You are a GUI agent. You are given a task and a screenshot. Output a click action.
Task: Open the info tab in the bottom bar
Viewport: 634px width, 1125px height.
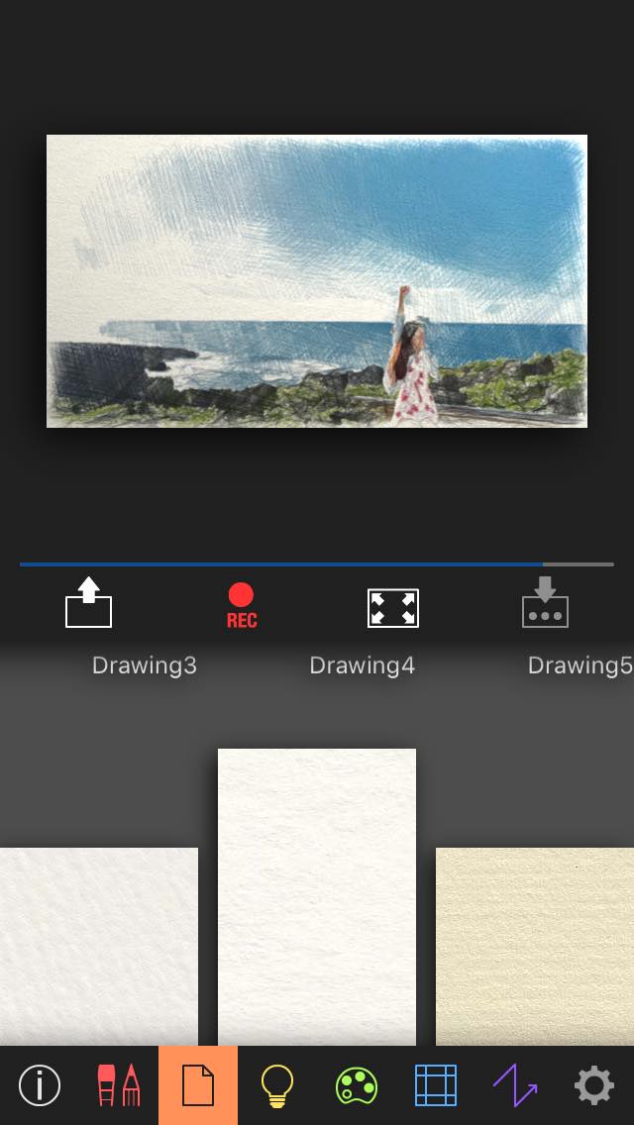(x=40, y=1085)
